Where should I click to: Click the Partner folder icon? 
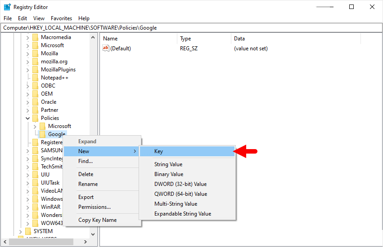[35, 110]
